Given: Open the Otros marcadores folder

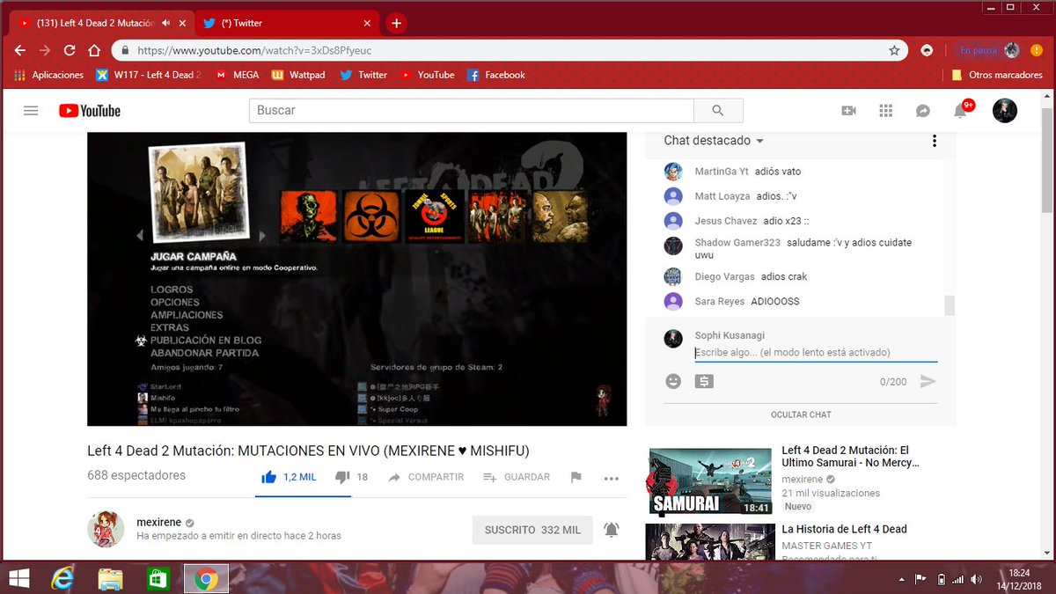Looking at the screenshot, I should point(997,75).
